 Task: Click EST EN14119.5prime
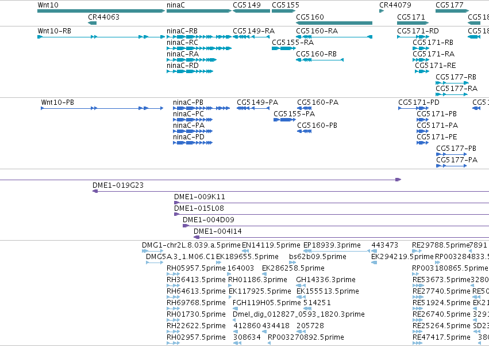coord(245,251)
